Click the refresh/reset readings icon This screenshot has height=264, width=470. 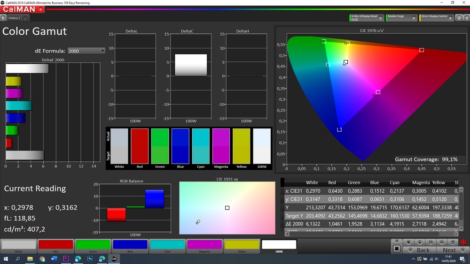(453, 242)
